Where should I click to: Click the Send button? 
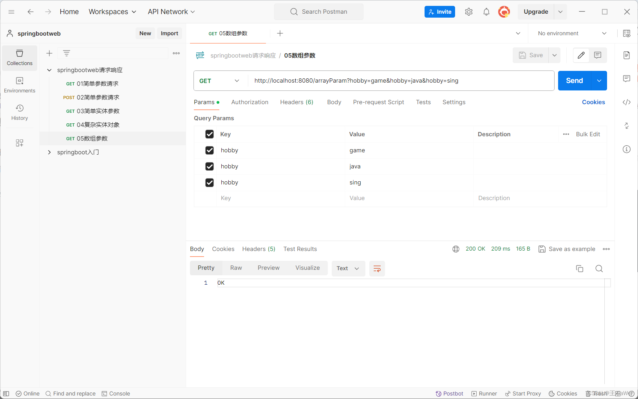(575, 81)
